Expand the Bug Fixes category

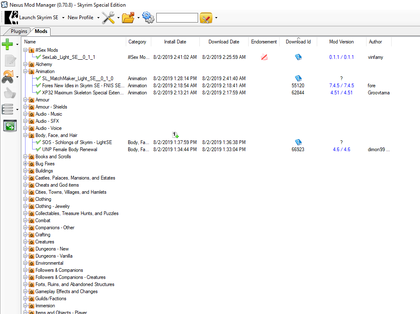[x=25, y=164]
